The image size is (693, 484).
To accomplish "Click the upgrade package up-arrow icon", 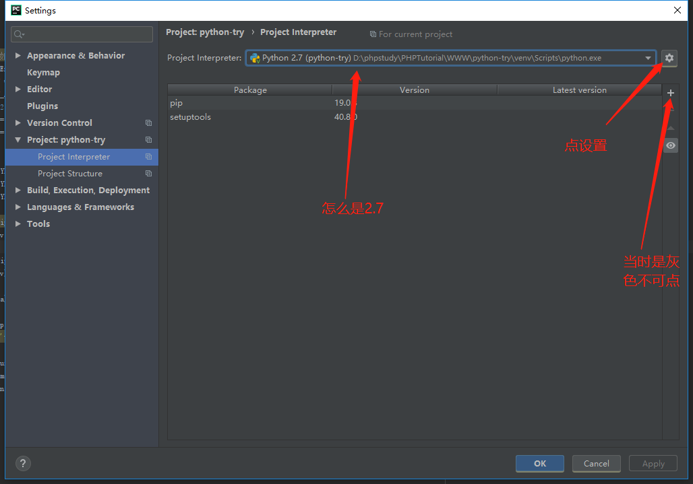I will [670, 127].
